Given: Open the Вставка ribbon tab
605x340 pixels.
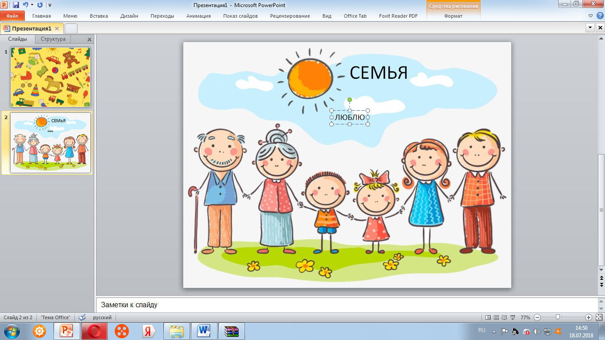Looking at the screenshot, I should tap(99, 16).
